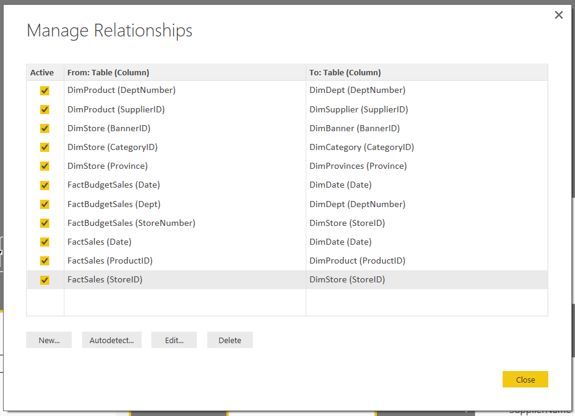
Task: Open Edit... for the selected relationship
Action: pyautogui.click(x=174, y=340)
